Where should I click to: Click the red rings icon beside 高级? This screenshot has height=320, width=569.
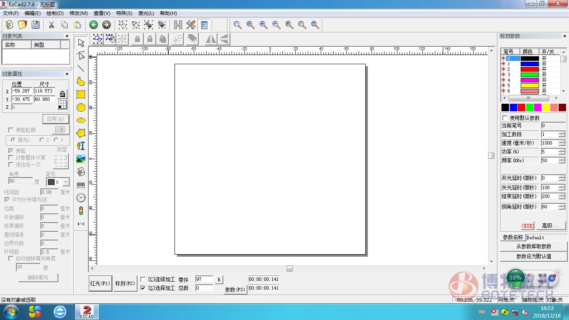(528, 225)
